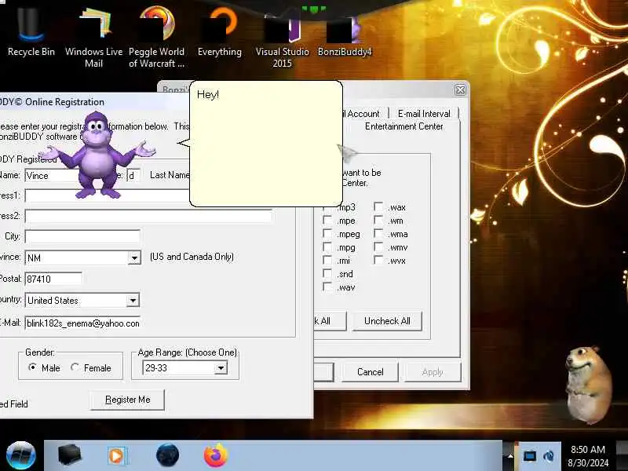Click the purple BonziBuddy gorilla character

point(97,155)
